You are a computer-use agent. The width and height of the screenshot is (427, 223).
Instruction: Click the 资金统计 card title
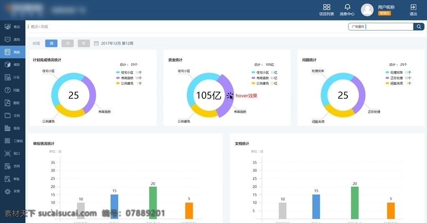(176, 60)
